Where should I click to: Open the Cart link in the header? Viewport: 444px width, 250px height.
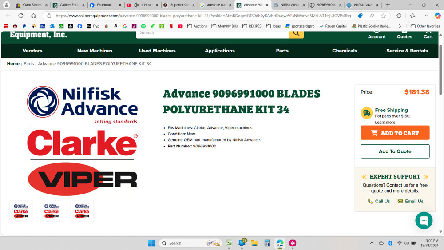[428, 35]
